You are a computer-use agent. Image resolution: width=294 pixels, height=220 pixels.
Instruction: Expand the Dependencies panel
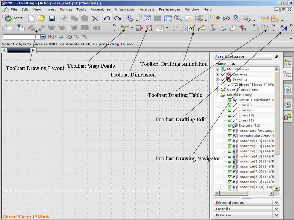point(277,202)
